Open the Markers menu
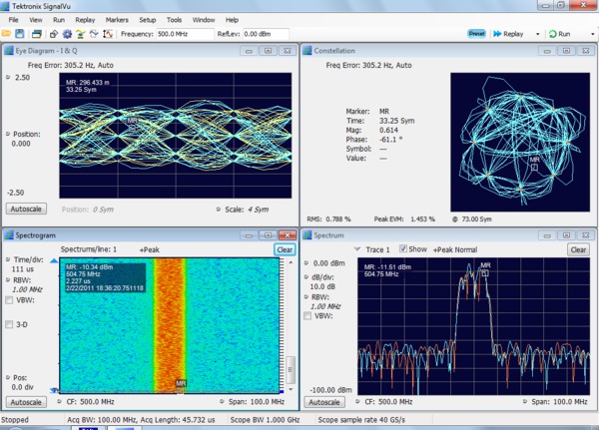Screen dimensions: 599x430 [116, 19]
